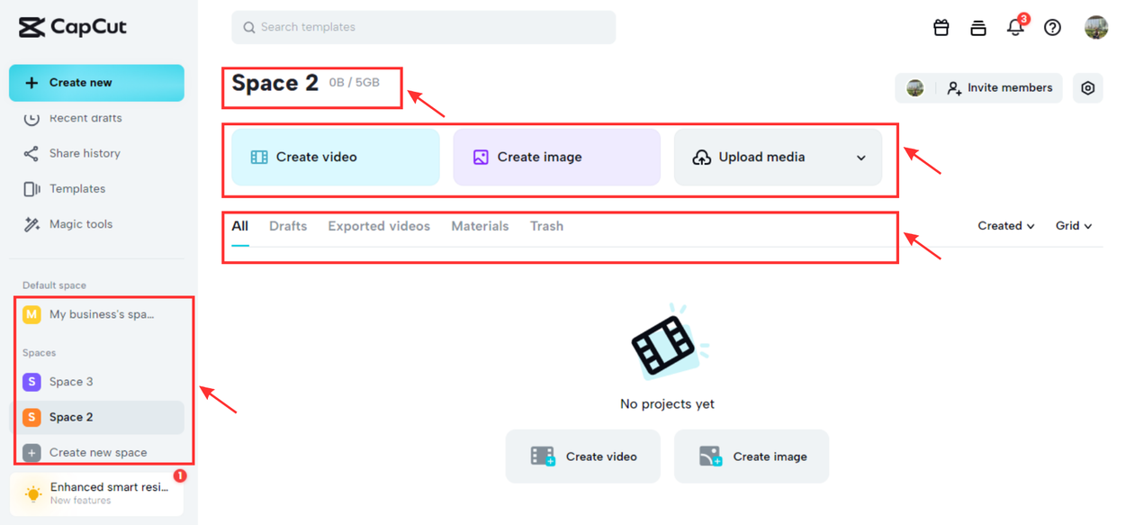
Task: Click the yellow M icon for business space
Action: (32, 314)
